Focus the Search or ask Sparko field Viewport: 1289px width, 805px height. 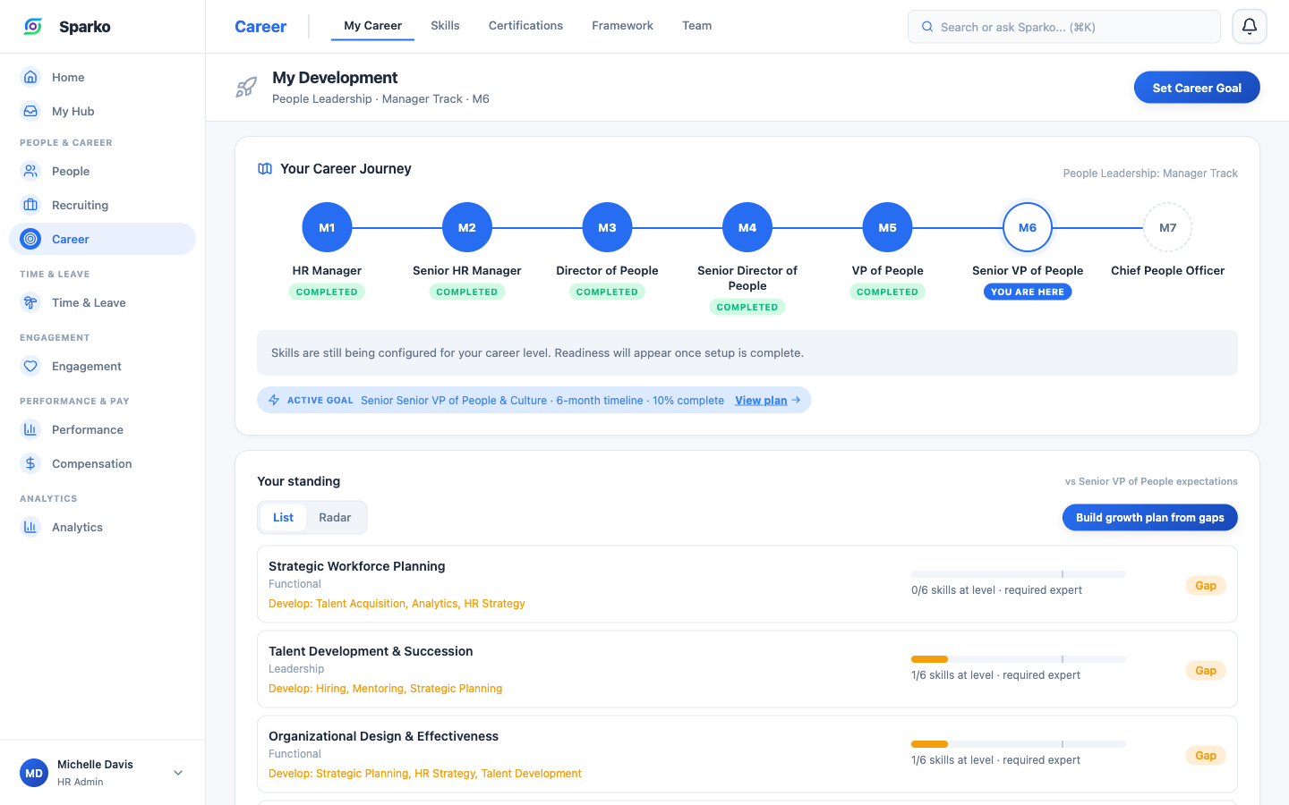click(x=1063, y=27)
